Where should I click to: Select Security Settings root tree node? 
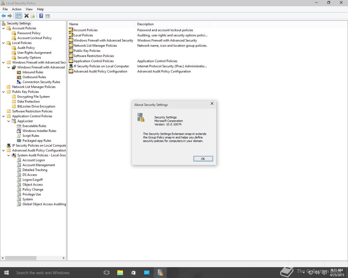click(19, 23)
